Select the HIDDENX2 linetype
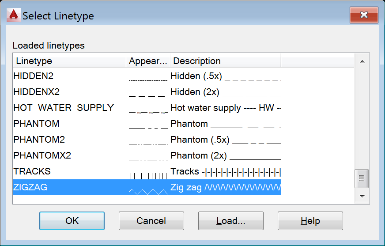 (x=37, y=92)
